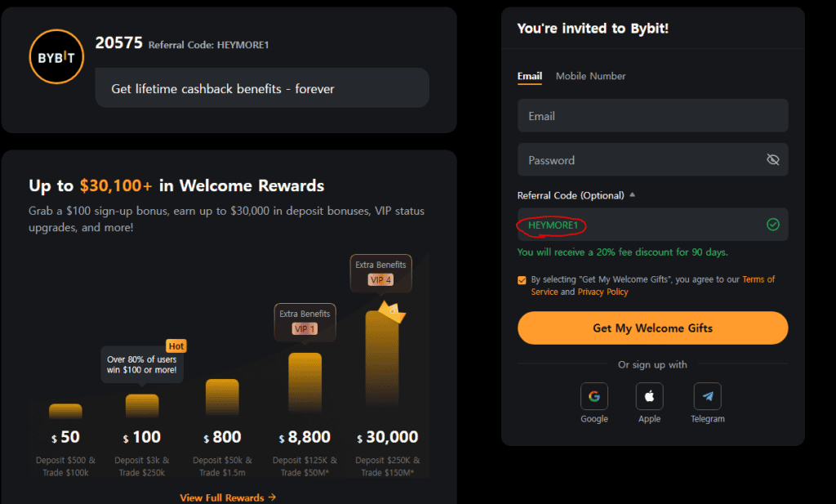The height and width of the screenshot is (504, 836).
Task: Sign up with Apple
Action: coord(649,397)
